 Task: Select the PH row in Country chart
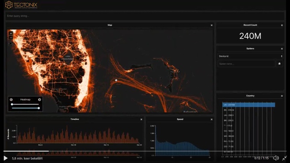coord(229,141)
